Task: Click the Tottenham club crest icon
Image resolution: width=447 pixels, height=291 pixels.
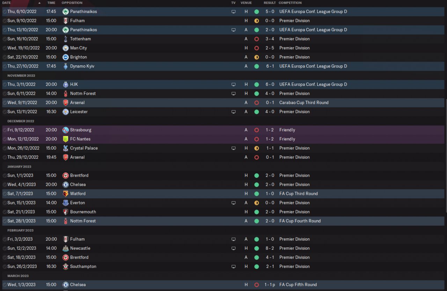Action: tap(65, 39)
